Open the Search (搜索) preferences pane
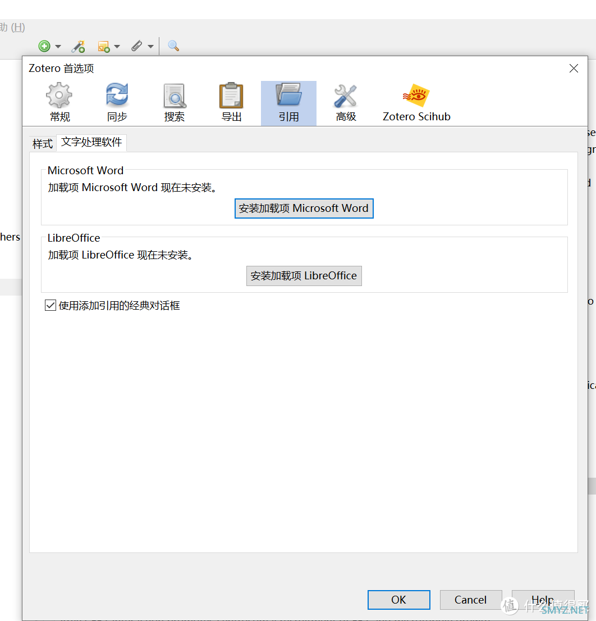The width and height of the screenshot is (596, 621). click(x=175, y=103)
